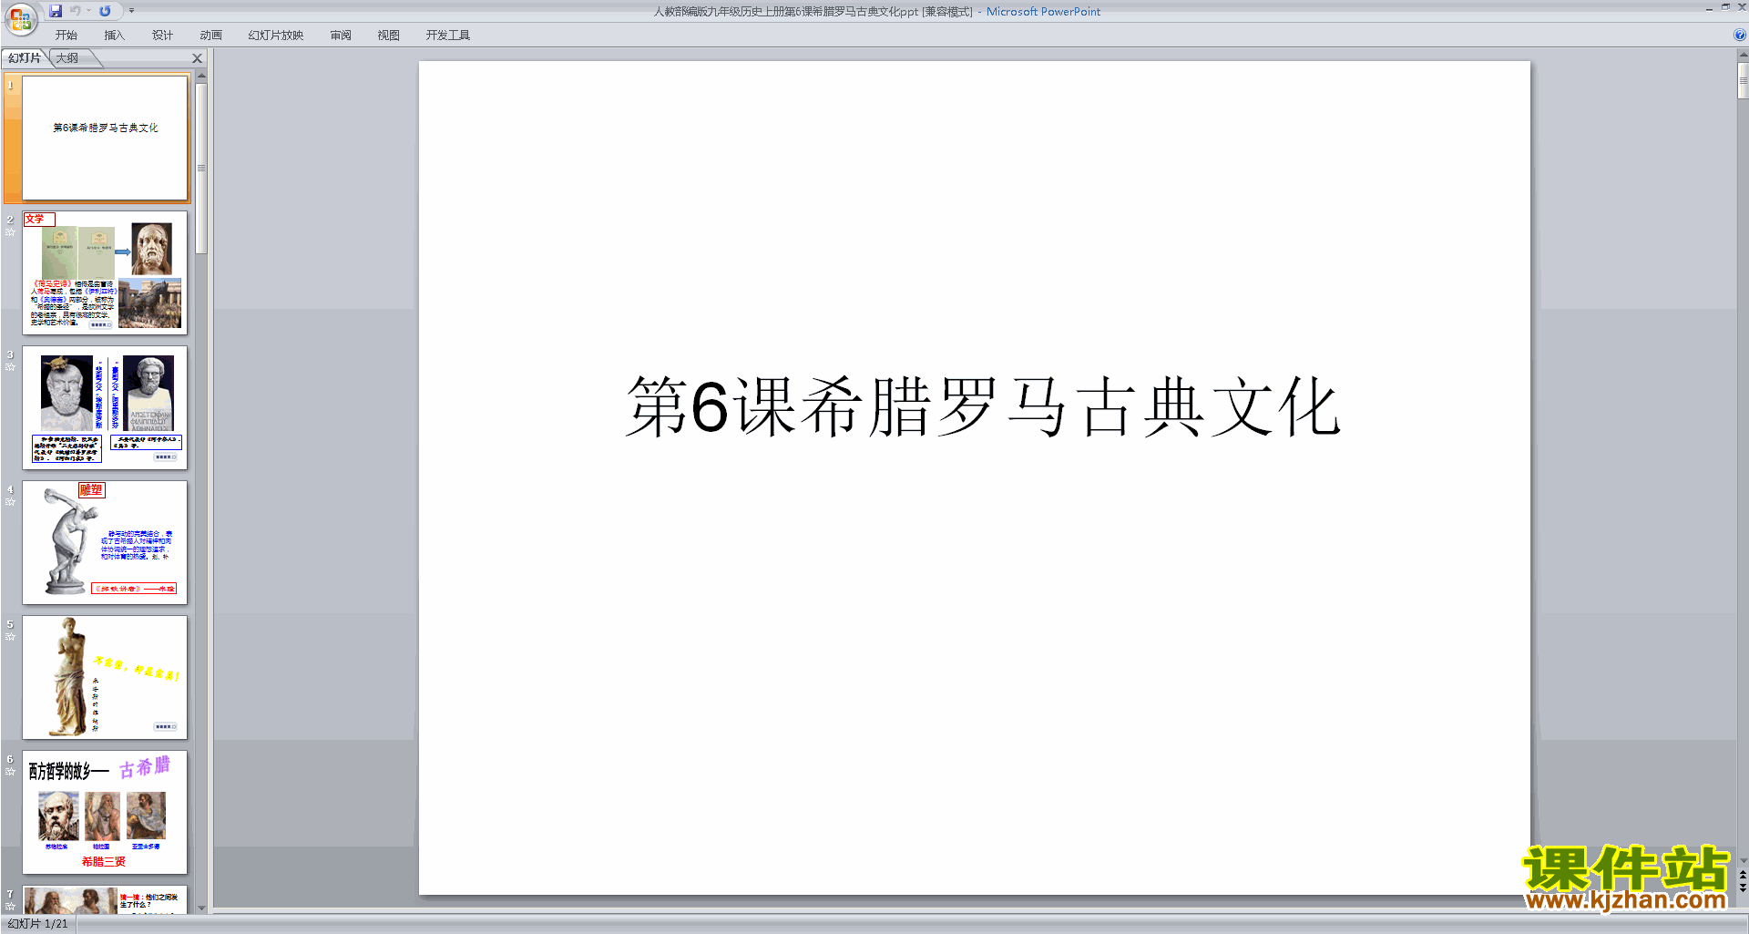Minimize the PowerPoint window
This screenshot has width=1749, height=934.
(x=1709, y=8)
